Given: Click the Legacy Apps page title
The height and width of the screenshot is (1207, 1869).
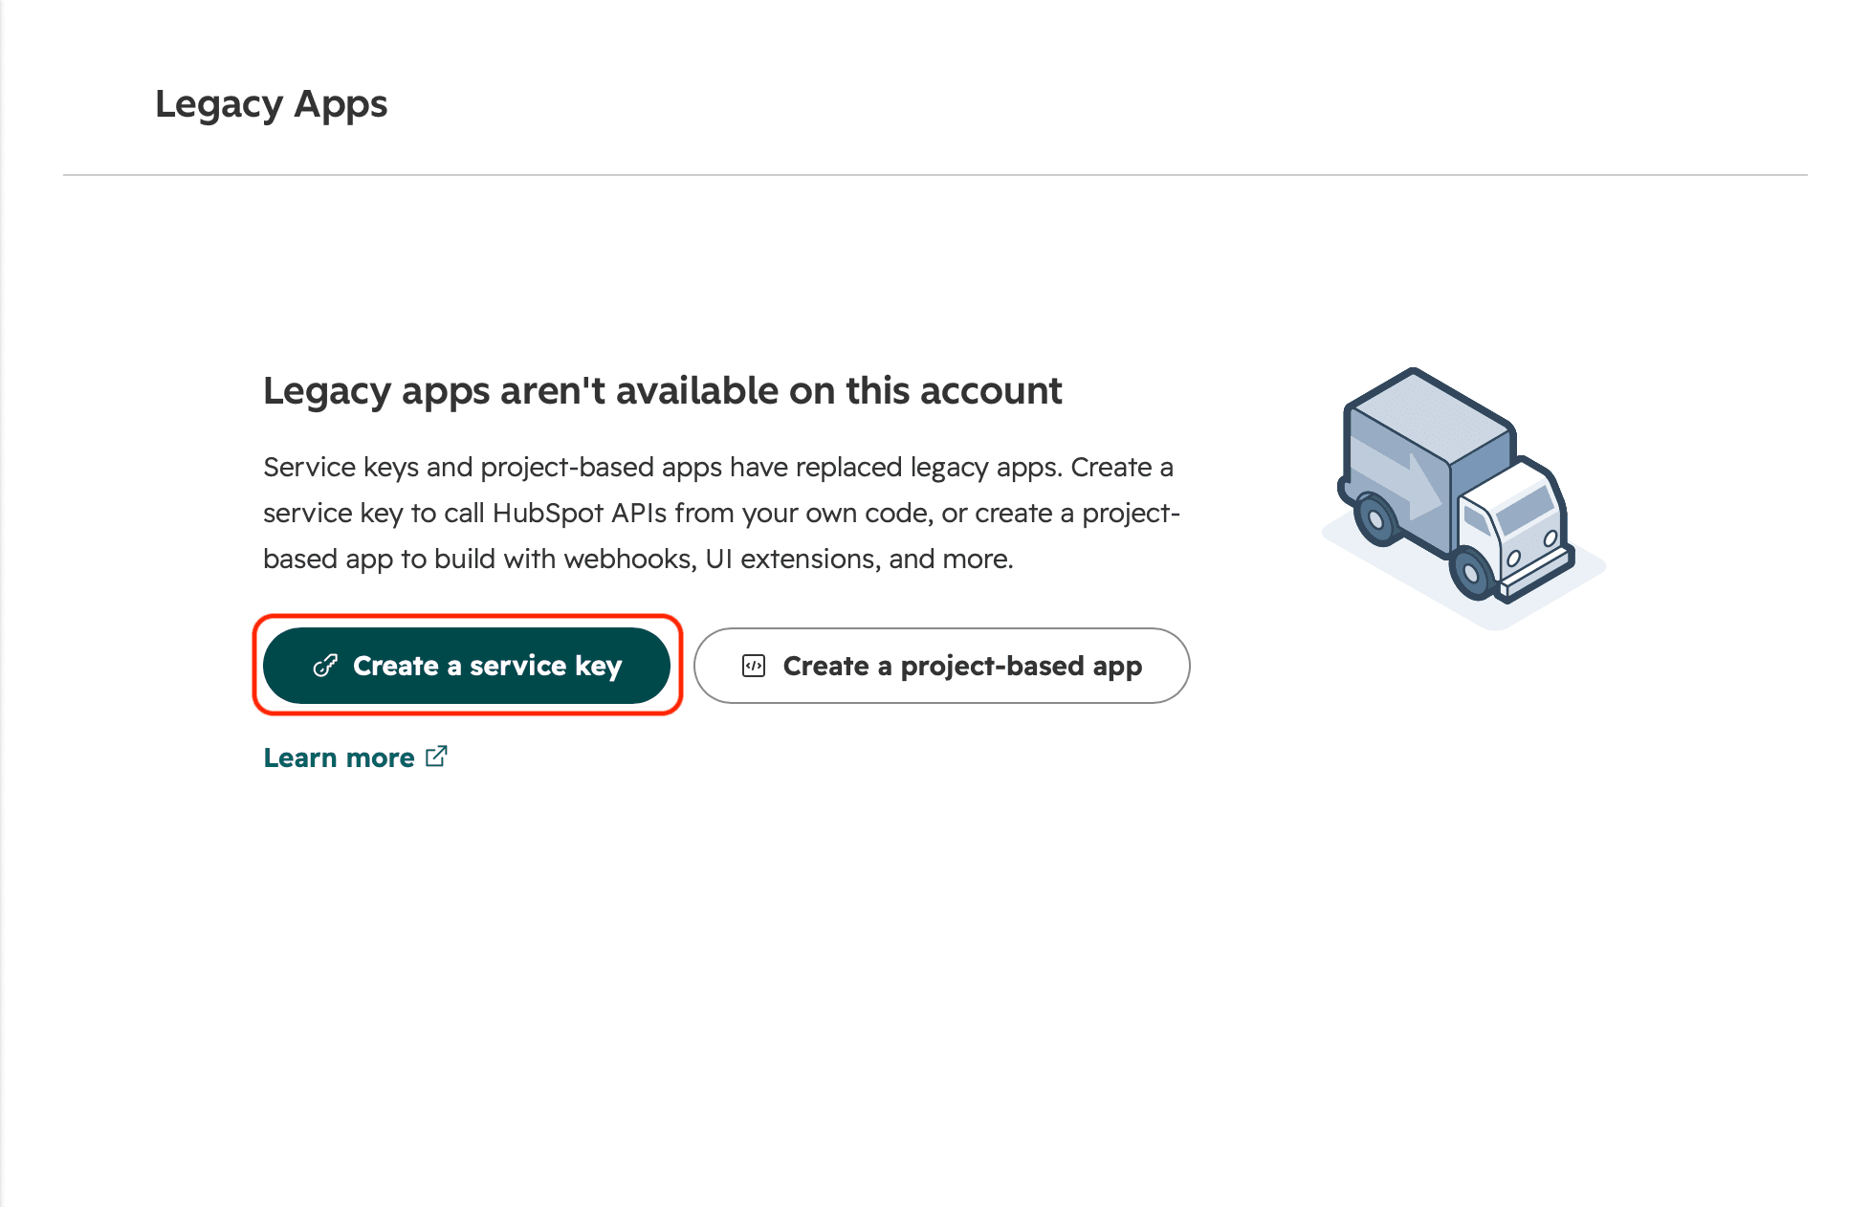Looking at the screenshot, I should coord(271,103).
